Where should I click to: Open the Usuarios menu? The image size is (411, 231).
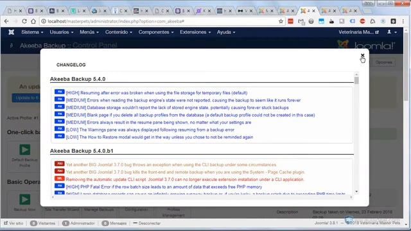62,32
